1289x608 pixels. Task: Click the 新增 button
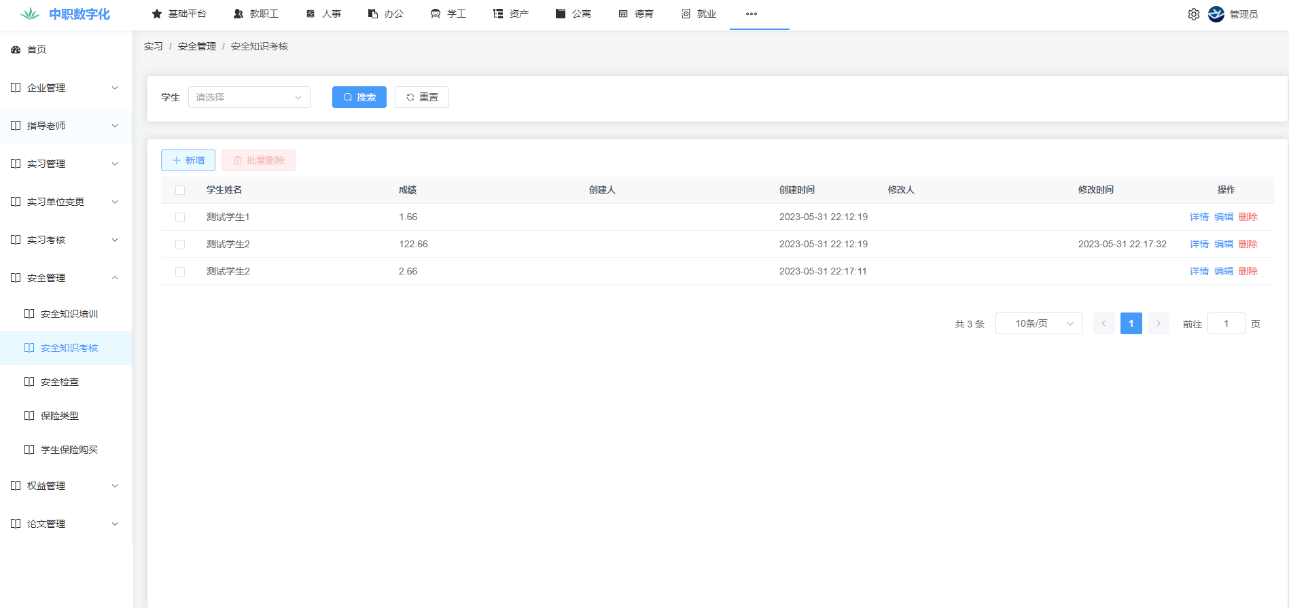(x=188, y=160)
